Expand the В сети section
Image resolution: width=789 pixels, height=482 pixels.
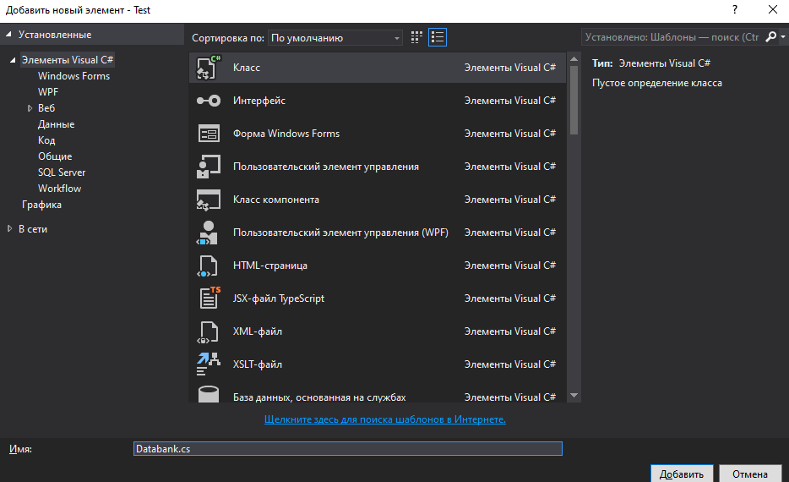pyautogui.click(x=10, y=229)
